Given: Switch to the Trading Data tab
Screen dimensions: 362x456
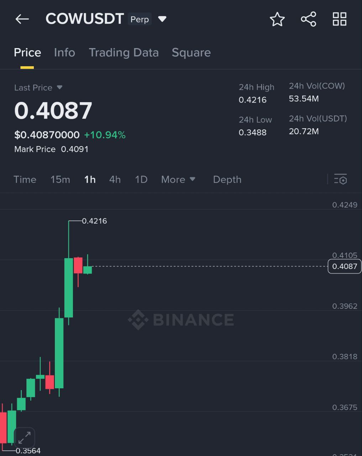Looking at the screenshot, I should click(x=124, y=53).
